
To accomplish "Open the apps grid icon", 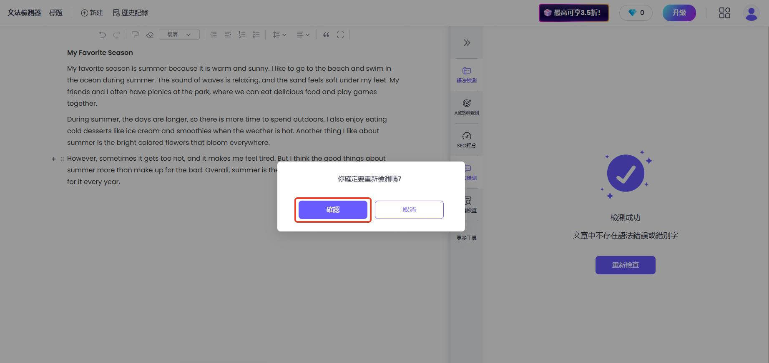I will point(725,13).
